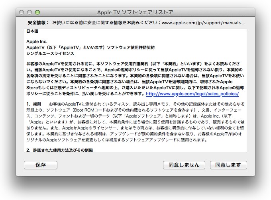Viewport: 271px width, 200px height.
Task: Click the 同意しません (Disagree) button
Action: pyautogui.click(x=184, y=165)
